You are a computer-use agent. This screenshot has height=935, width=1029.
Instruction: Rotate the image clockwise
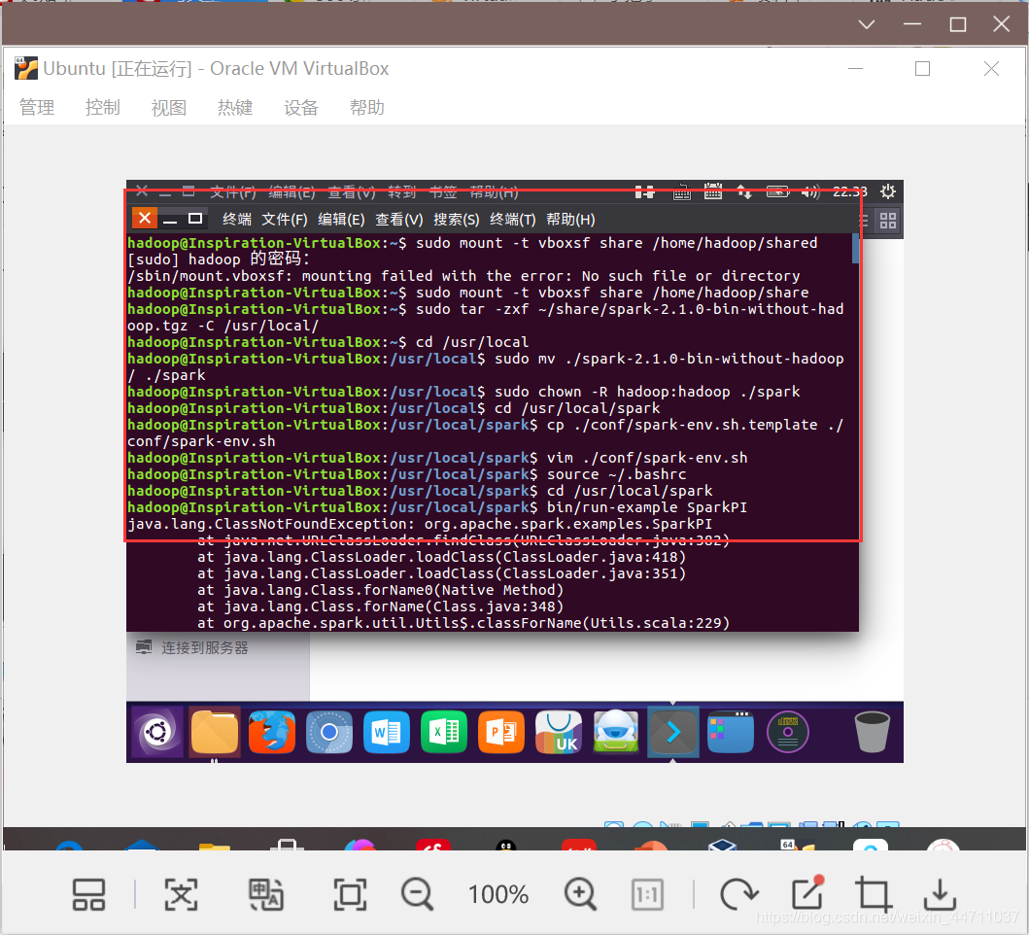tap(738, 894)
